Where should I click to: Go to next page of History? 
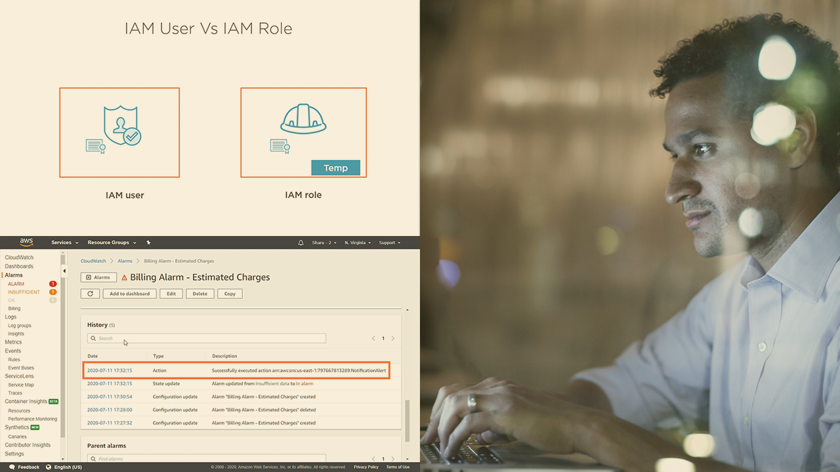[393, 338]
